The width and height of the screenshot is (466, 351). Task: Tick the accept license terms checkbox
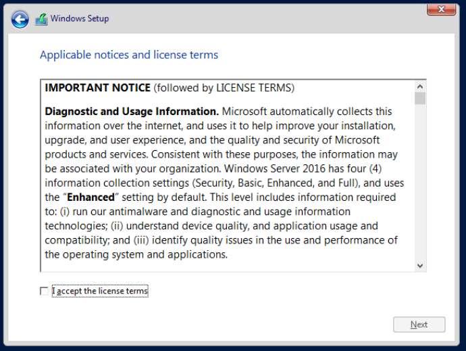point(45,291)
